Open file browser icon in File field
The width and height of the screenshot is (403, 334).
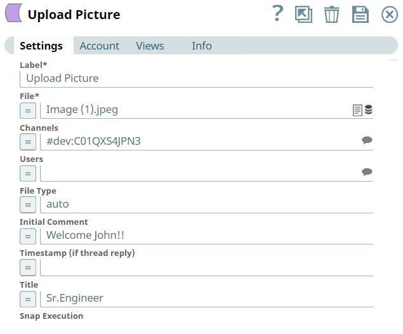(x=357, y=110)
